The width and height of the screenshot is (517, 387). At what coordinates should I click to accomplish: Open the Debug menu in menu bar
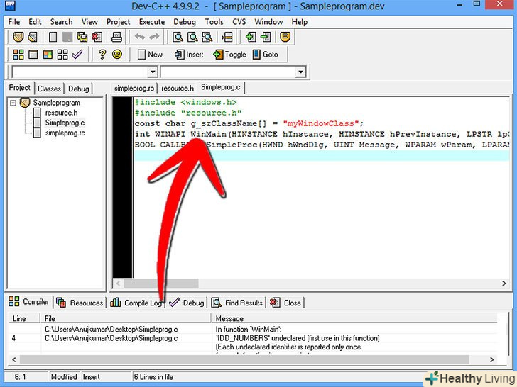(185, 22)
